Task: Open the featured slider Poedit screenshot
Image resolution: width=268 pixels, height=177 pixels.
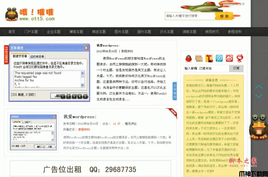Action: [x=50, y=72]
